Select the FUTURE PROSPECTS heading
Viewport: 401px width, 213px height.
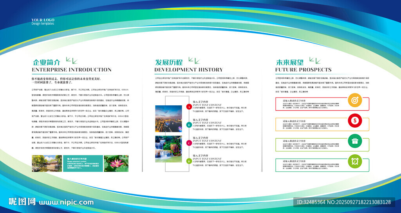303,70
